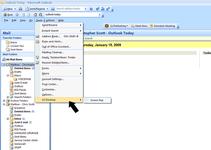
Task: Click the All Mail Items search icon
Action: 4,59
